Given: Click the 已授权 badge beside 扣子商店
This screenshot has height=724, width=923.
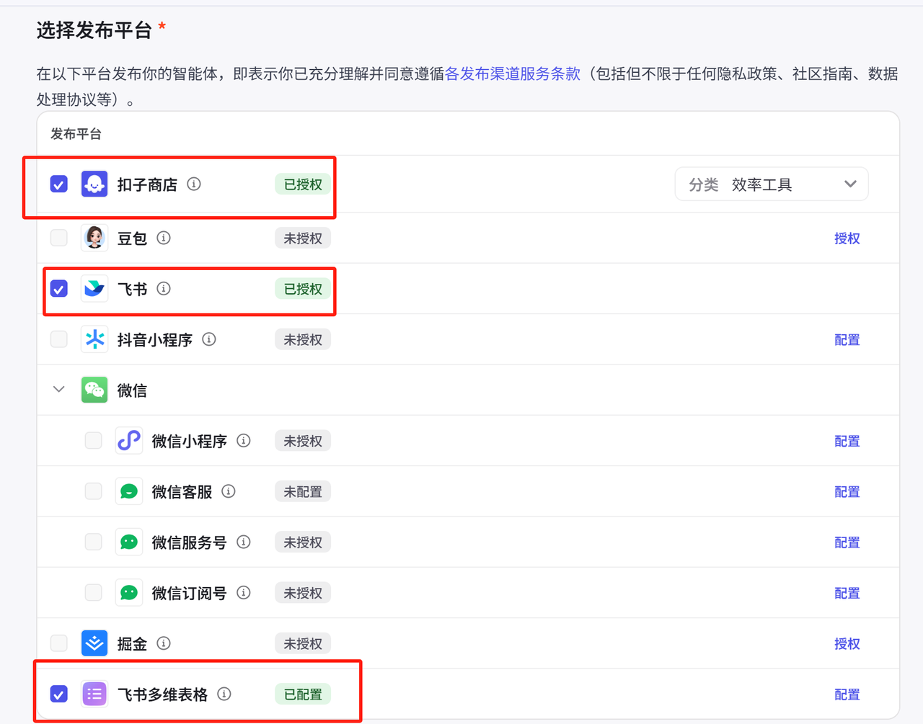Looking at the screenshot, I should 302,184.
